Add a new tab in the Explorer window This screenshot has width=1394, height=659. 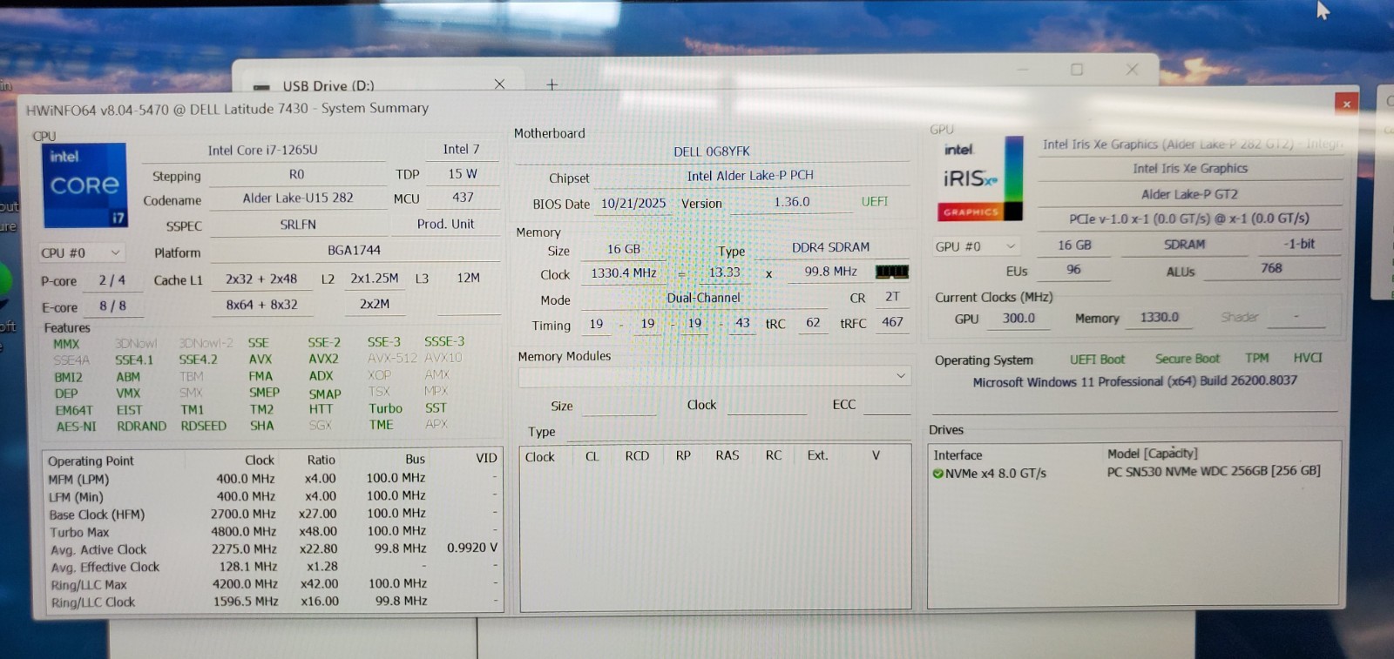(552, 84)
